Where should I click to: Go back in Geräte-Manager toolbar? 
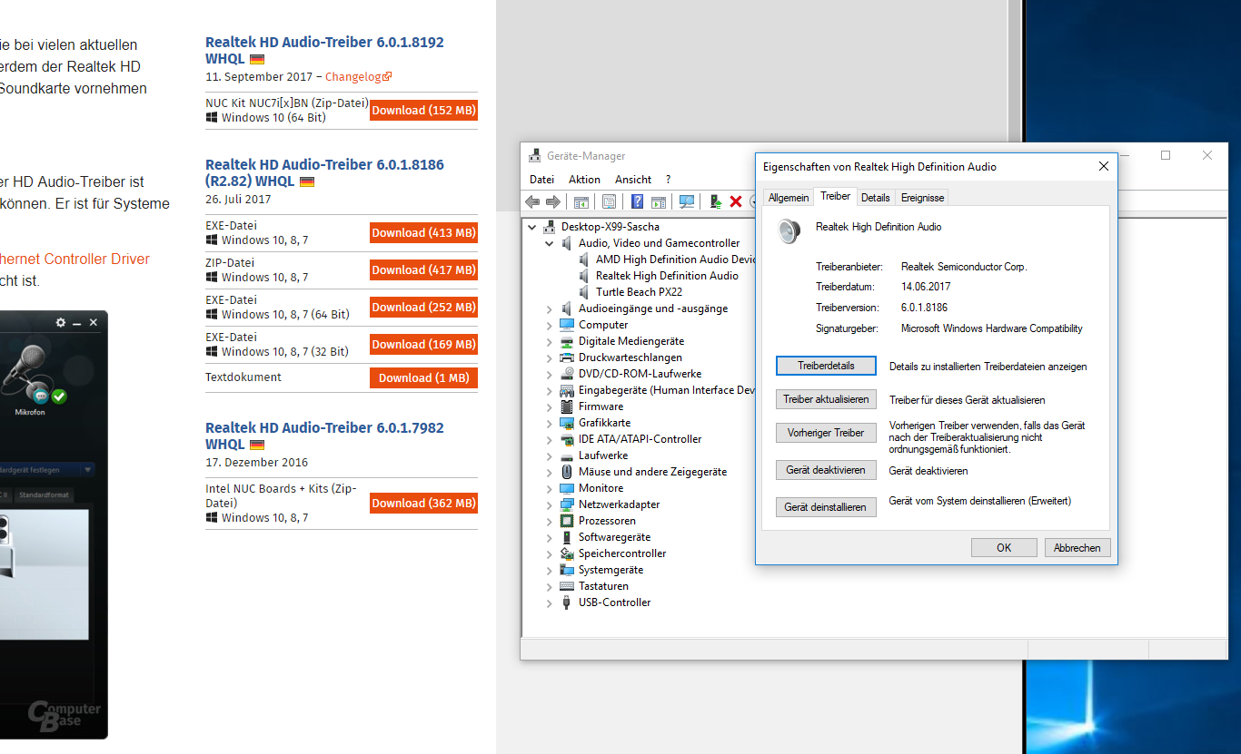[532, 201]
